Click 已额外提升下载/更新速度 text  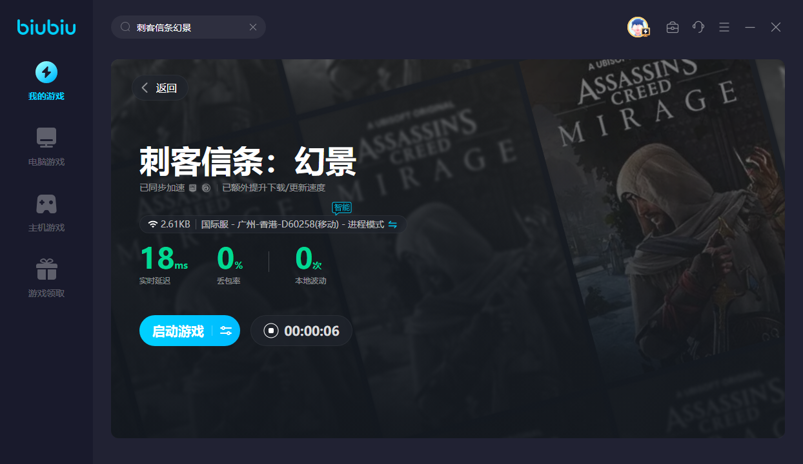pos(274,188)
